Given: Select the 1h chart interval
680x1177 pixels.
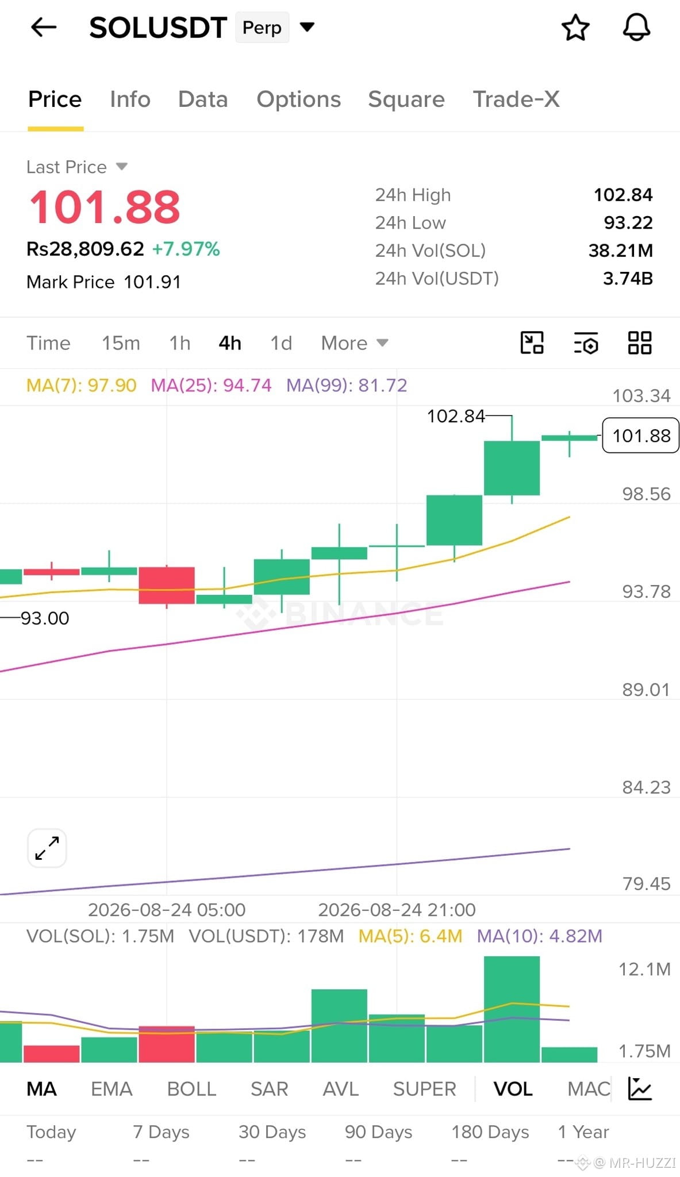Looking at the screenshot, I should tap(179, 343).
